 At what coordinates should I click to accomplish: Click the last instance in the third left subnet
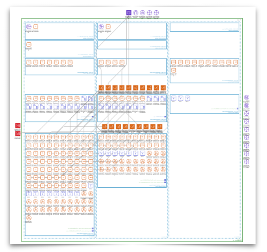point(70,62)
